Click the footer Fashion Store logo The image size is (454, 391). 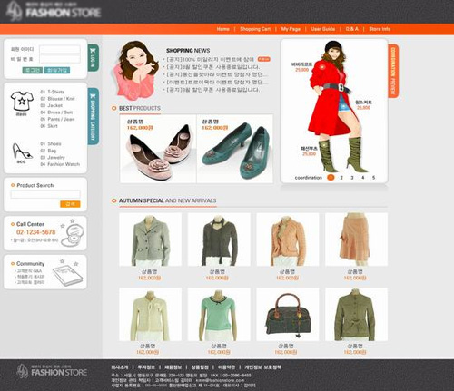tap(52, 371)
